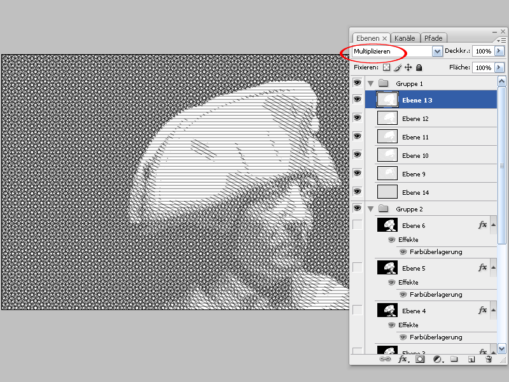Toggle Effekte visibility under Ebene 6
The width and height of the screenshot is (509, 382).
point(391,240)
